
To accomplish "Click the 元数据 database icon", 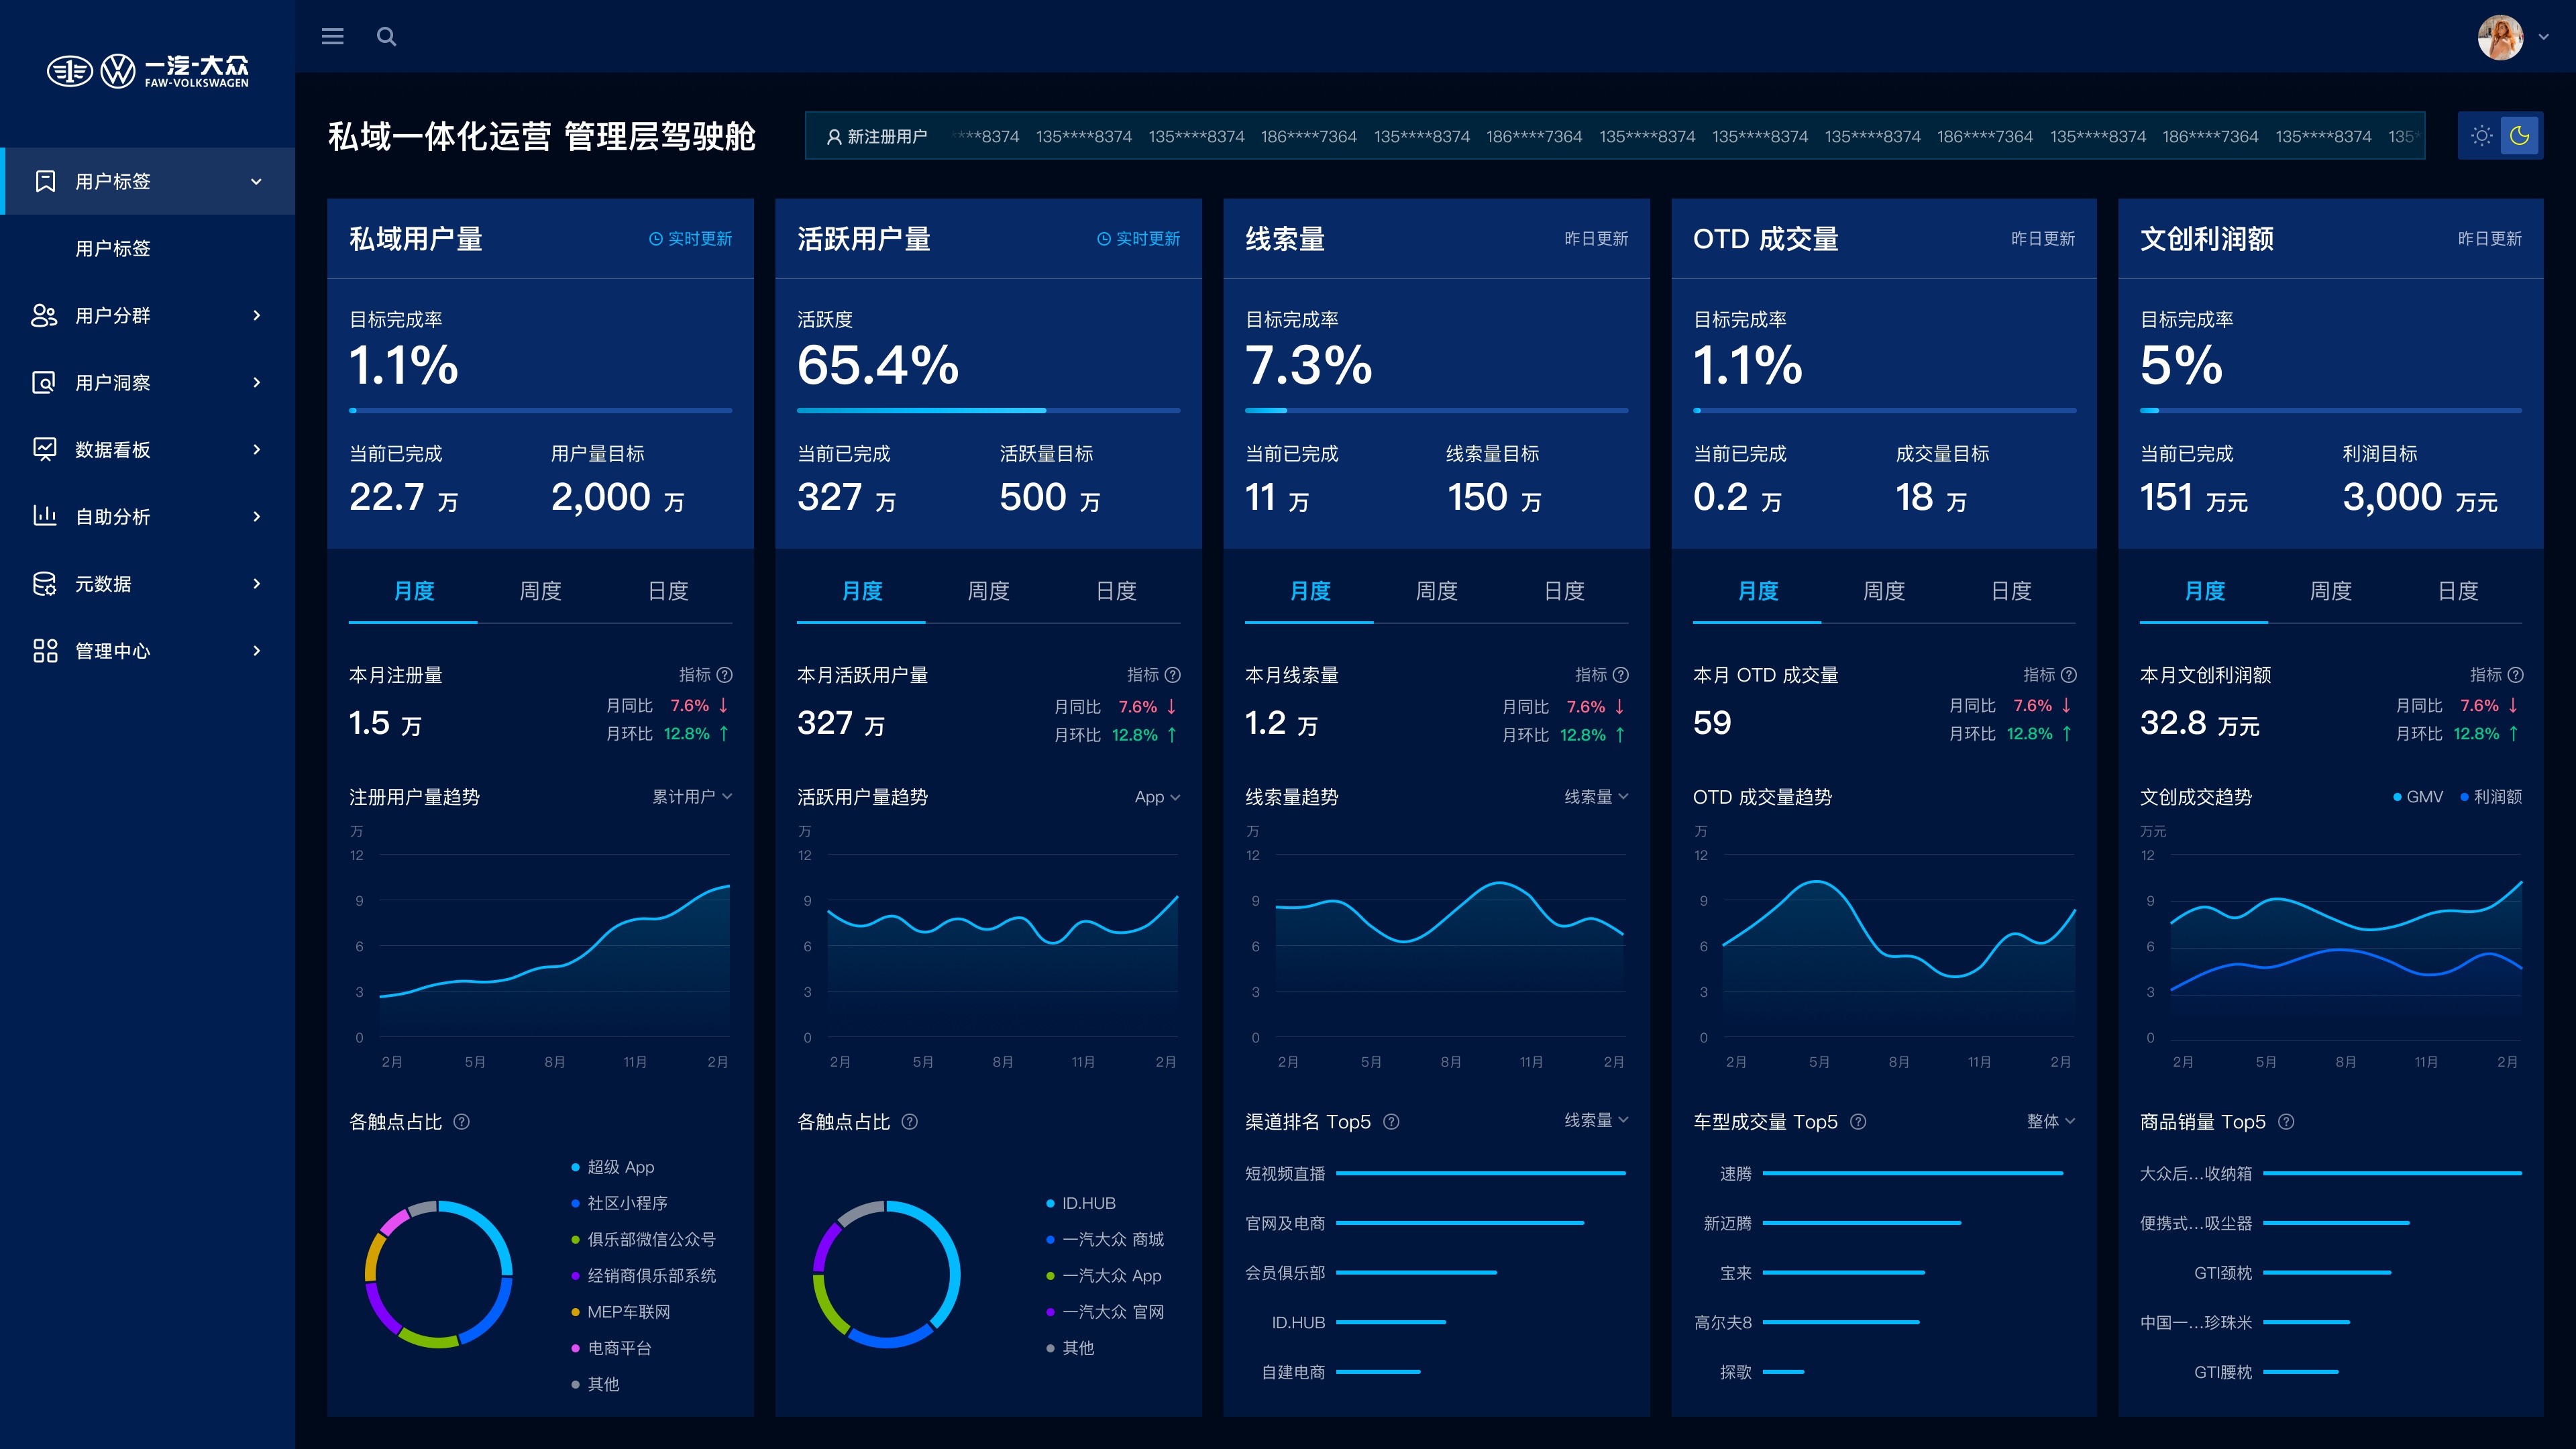I will pos(45,584).
